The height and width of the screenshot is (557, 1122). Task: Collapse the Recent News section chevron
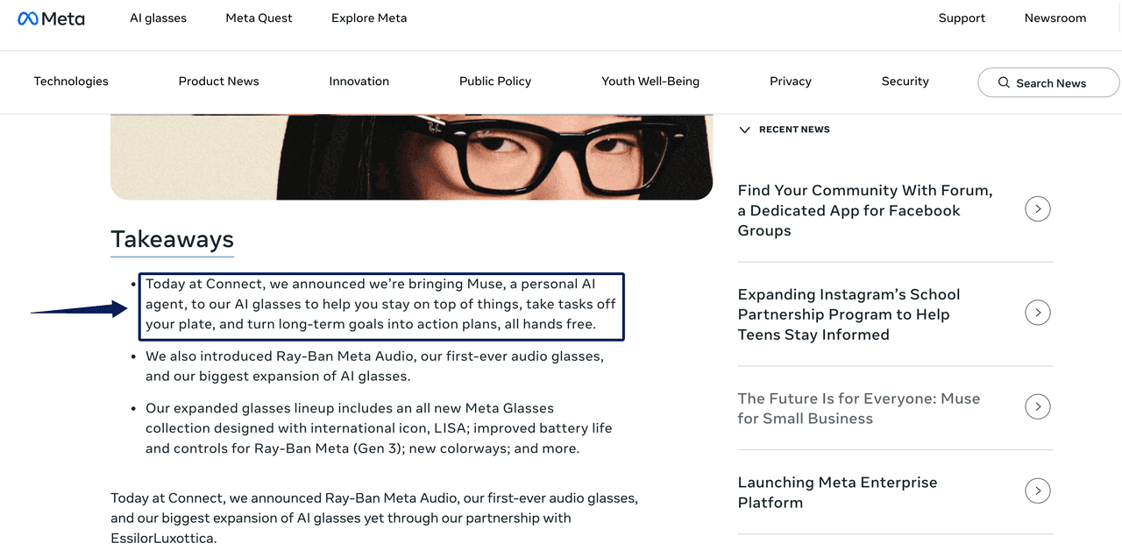coord(745,130)
